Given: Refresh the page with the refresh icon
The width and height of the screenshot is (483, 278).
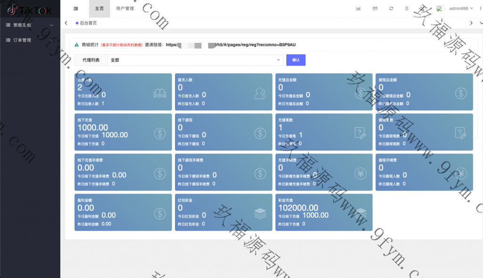Looking at the screenshot, I should click(x=391, y=8).
